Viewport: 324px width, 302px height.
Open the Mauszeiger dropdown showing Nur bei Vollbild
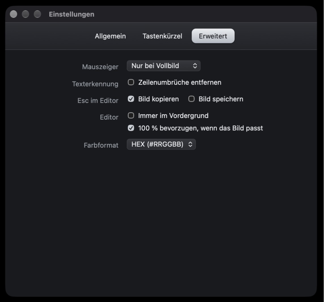tap(163, 66)
